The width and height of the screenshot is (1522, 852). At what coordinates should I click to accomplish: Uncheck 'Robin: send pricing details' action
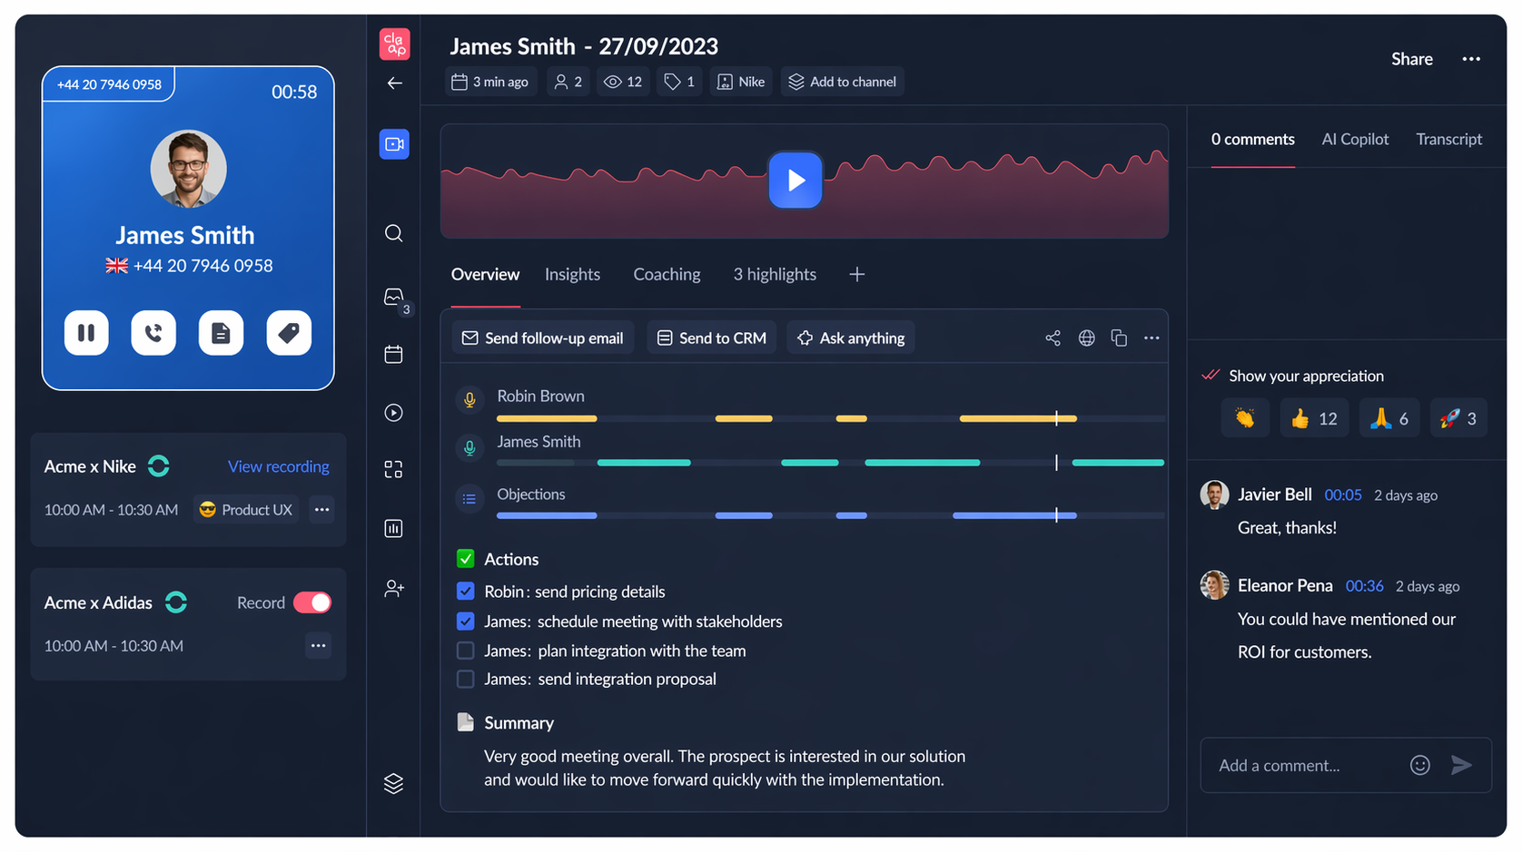[x=465, y=591]
